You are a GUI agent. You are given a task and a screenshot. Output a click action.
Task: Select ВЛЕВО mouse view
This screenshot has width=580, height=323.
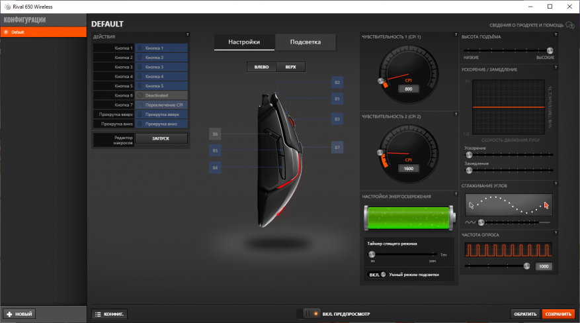pyautogui.click(x=261, y=67)
